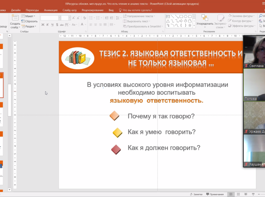This screenshot has height=197, width=265.
Task: Click Сбросить reset button
Action: coord(29,21)
